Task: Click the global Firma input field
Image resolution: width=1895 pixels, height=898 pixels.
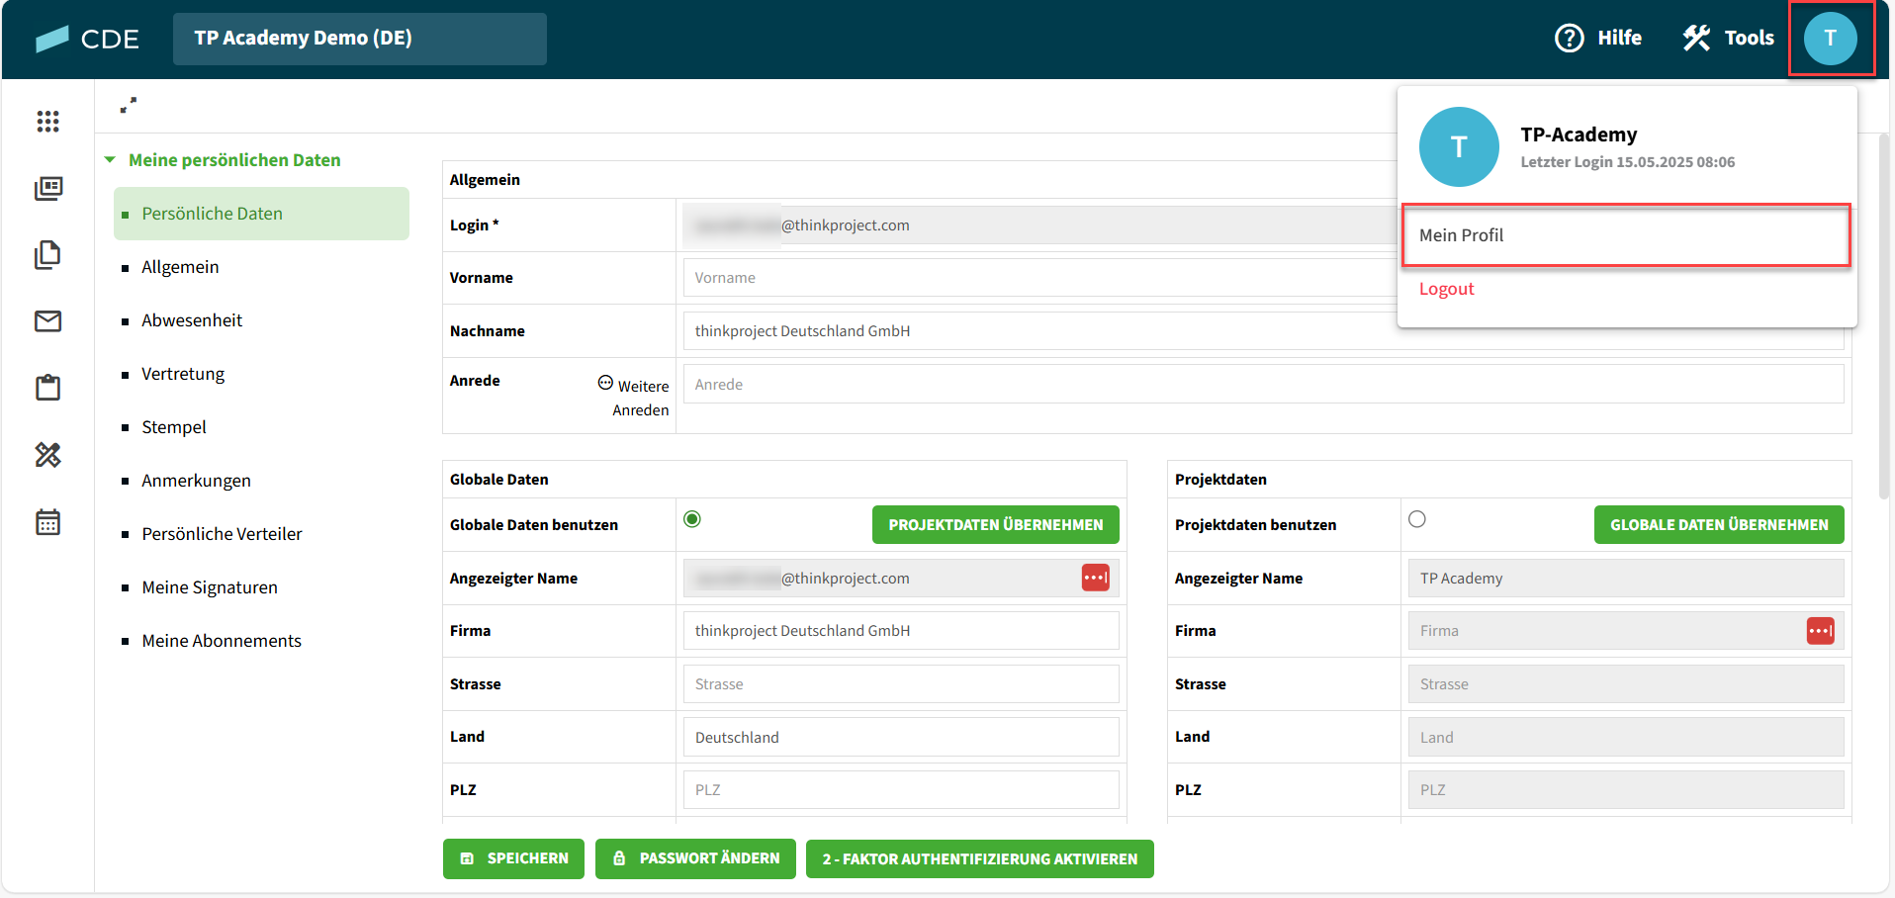Action: coord(901,631)
